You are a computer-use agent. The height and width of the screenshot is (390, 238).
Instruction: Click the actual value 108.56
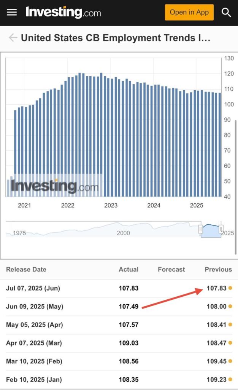(x=129, y=361)
